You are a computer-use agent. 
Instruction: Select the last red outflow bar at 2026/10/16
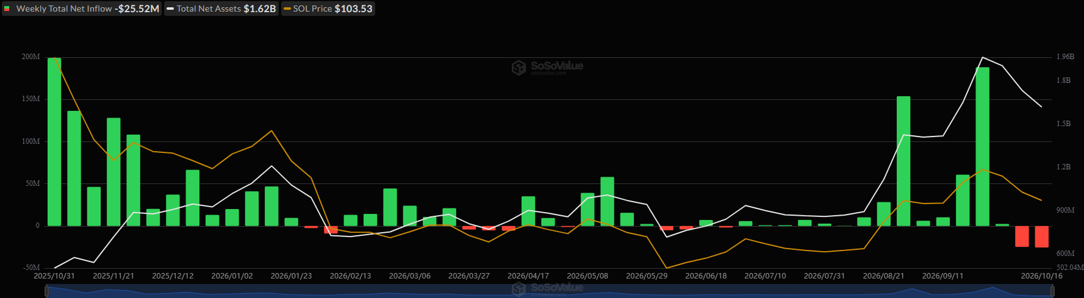tap(1042, 236)
